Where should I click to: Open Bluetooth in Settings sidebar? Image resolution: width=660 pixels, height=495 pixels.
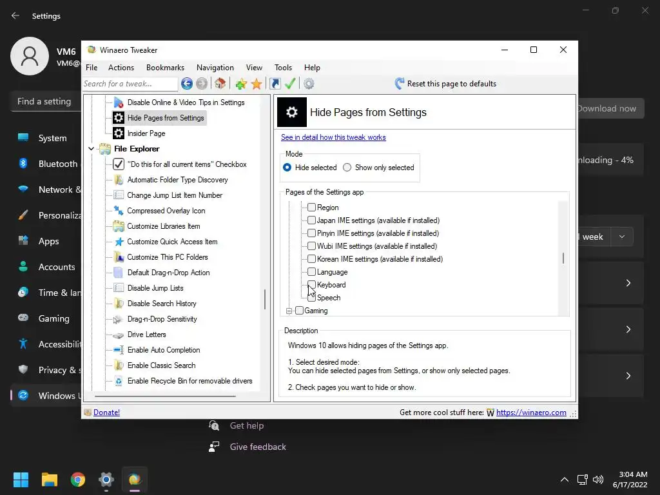coord(47,164)
